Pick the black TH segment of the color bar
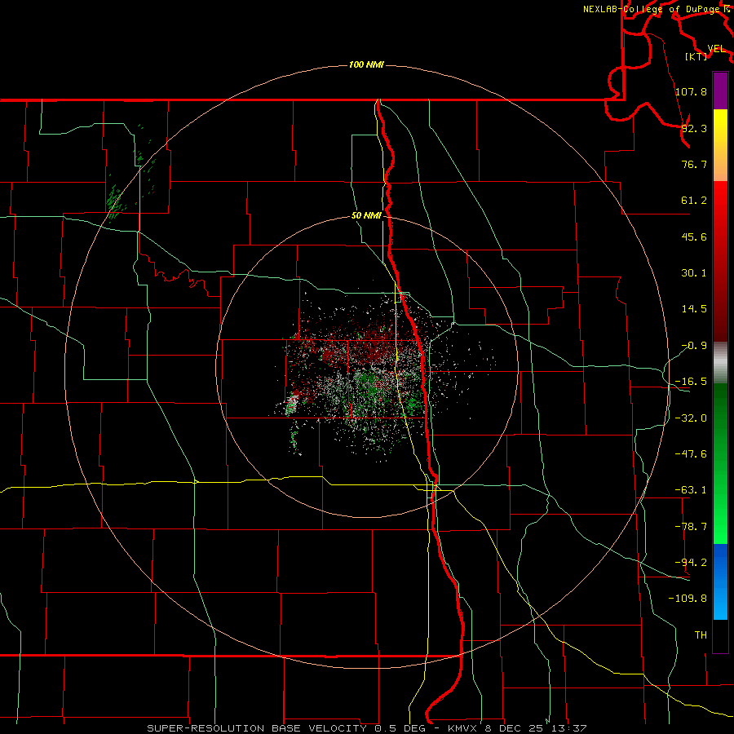This screenshot has height=734, width=734. click(720, 635)
